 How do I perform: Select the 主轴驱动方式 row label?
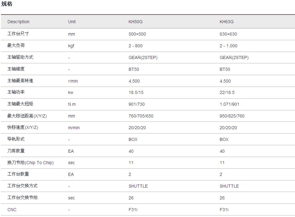20,57
